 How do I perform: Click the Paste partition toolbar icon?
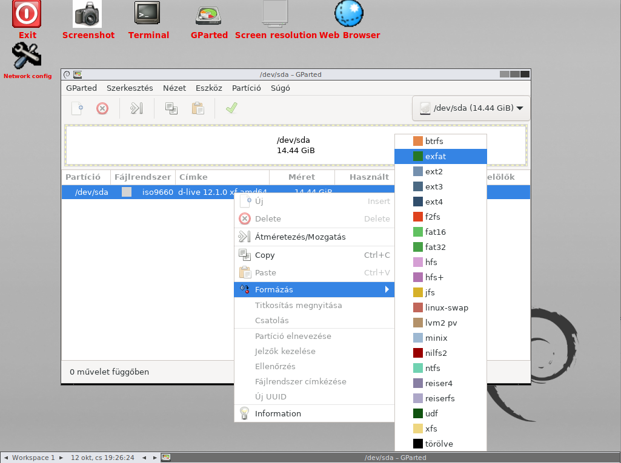point(198,108)
